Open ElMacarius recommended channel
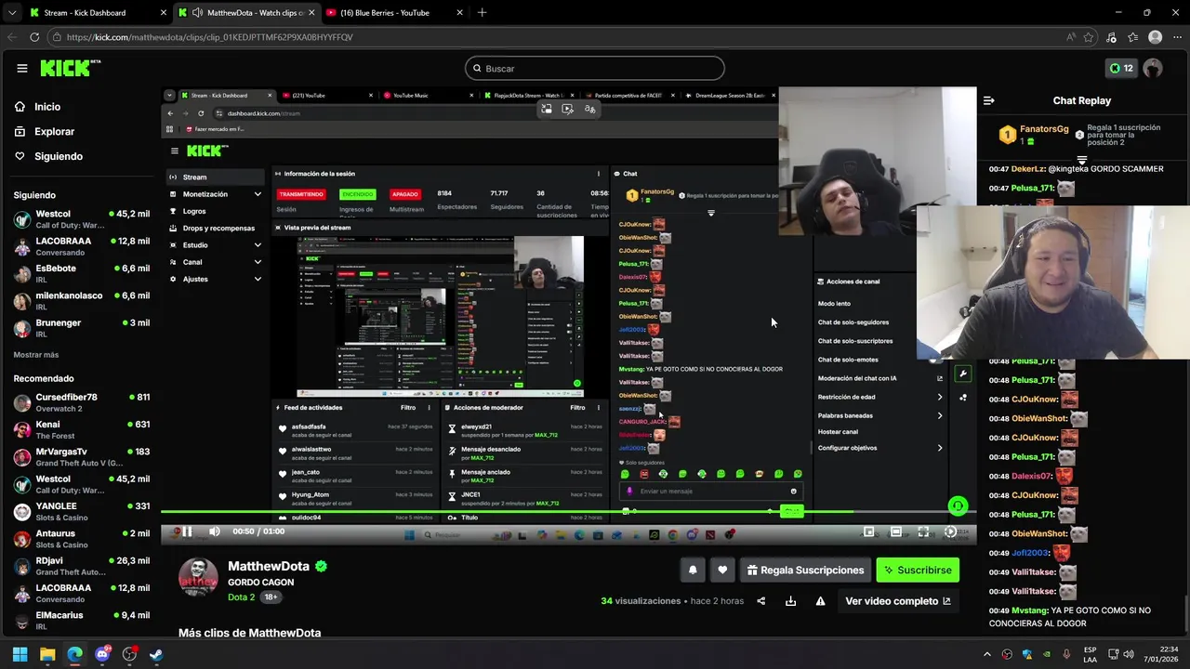 click(82, 620)
